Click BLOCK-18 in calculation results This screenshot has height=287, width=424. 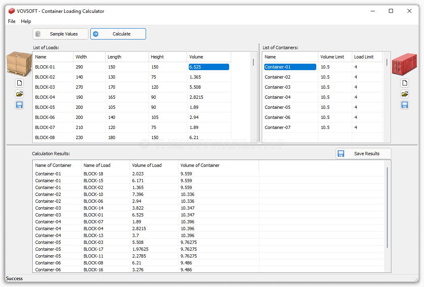pos(93,174)
